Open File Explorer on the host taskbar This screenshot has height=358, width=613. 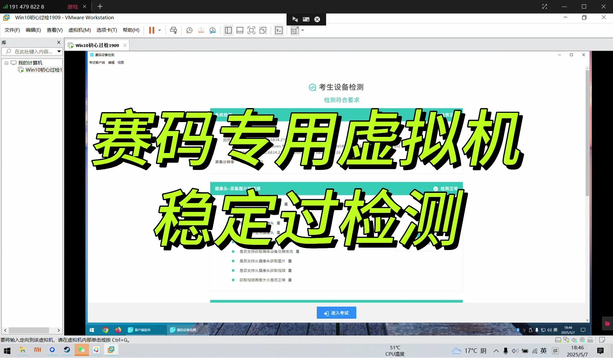[x=23, y=350]
